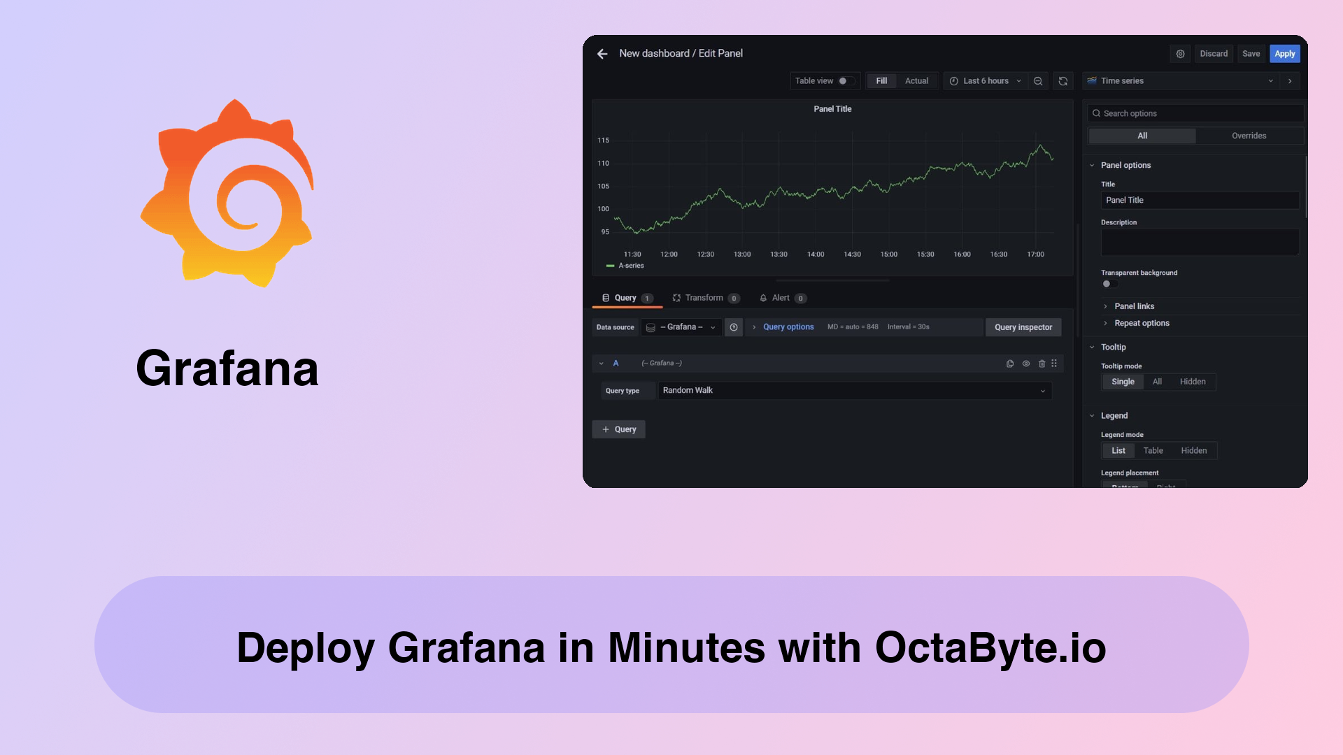This screenshot has height=755, width=1343.
Task: Select Table legend mode
Action: [1153, 451]
